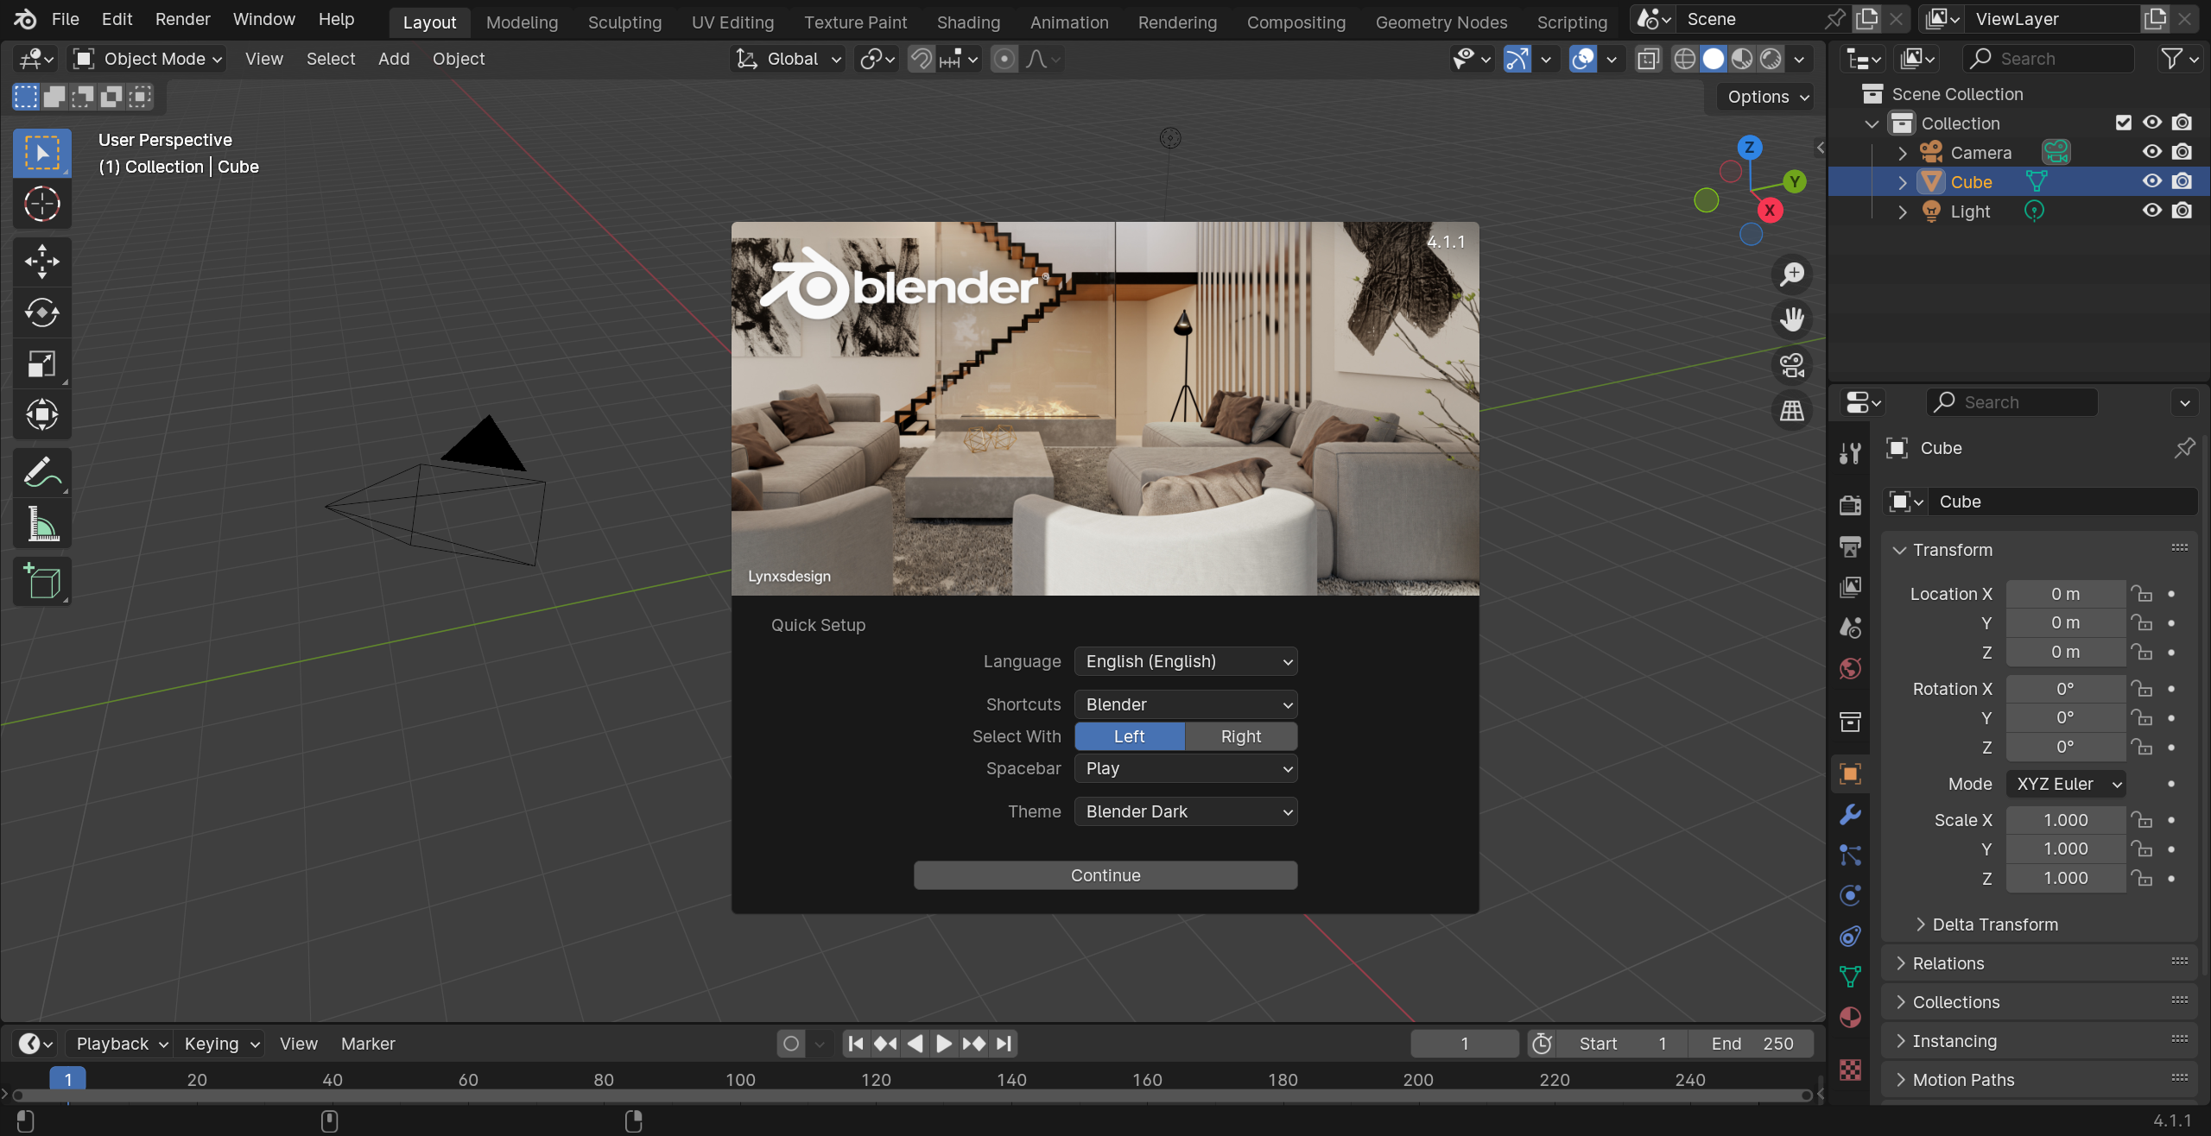2211x1136 pixels.
Task: Uncheck the Collection exclude checkbox
Action: click(x=2123, y=123)
